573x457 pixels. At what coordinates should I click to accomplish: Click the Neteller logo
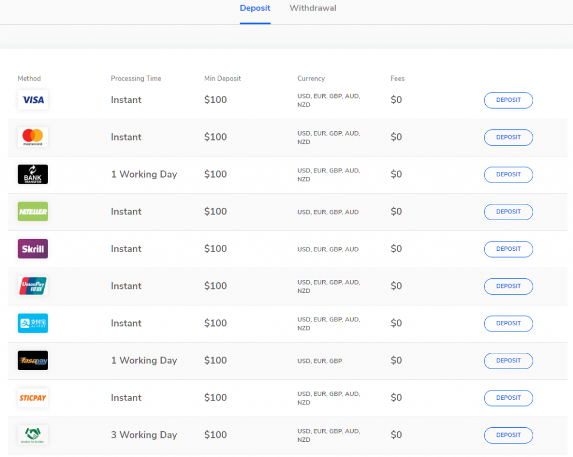33,212
